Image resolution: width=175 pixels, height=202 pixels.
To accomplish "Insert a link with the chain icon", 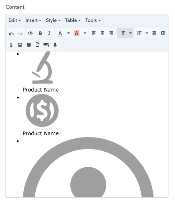I will (x=11, y=45).
